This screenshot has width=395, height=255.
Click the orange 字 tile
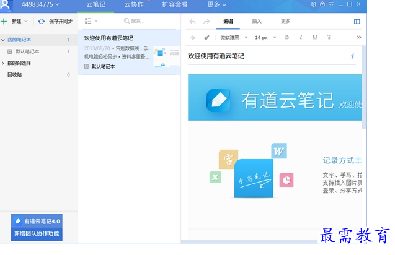click(228, 160)
